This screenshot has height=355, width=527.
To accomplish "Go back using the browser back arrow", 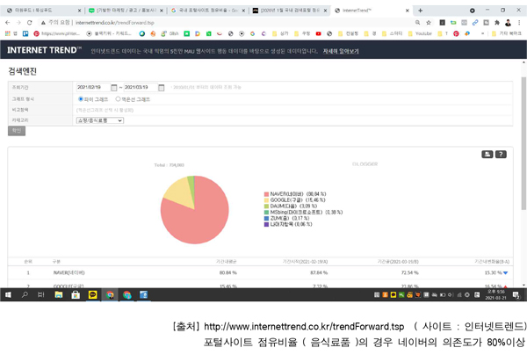I will click(x=7, y=23).
